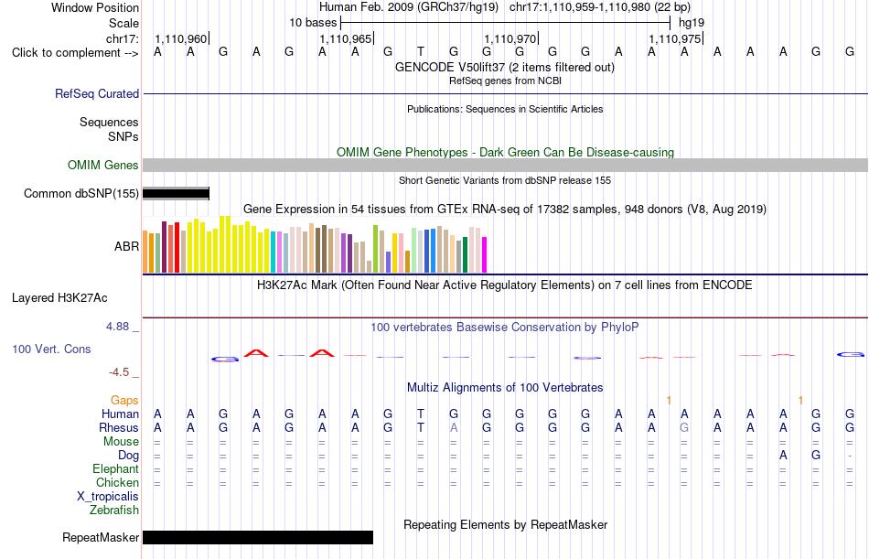Click GTEx Gene Expression track title

click(505, 210)
